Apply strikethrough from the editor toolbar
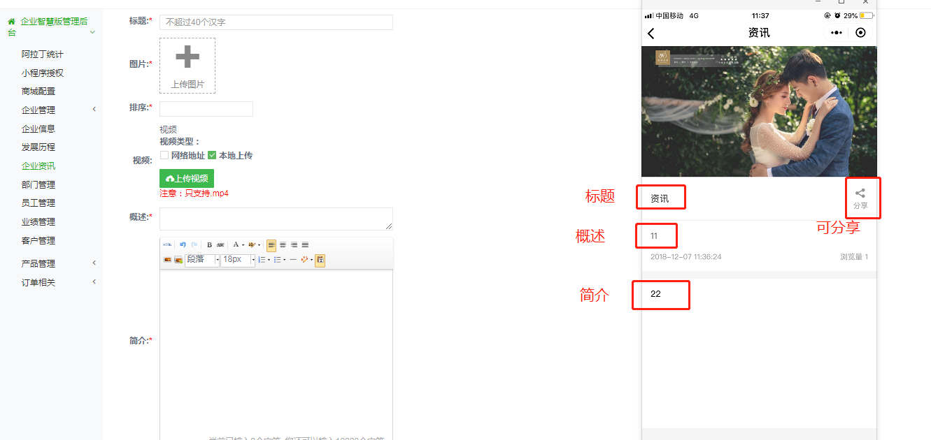This screenshot has height=440, width=931. (220, 244)
